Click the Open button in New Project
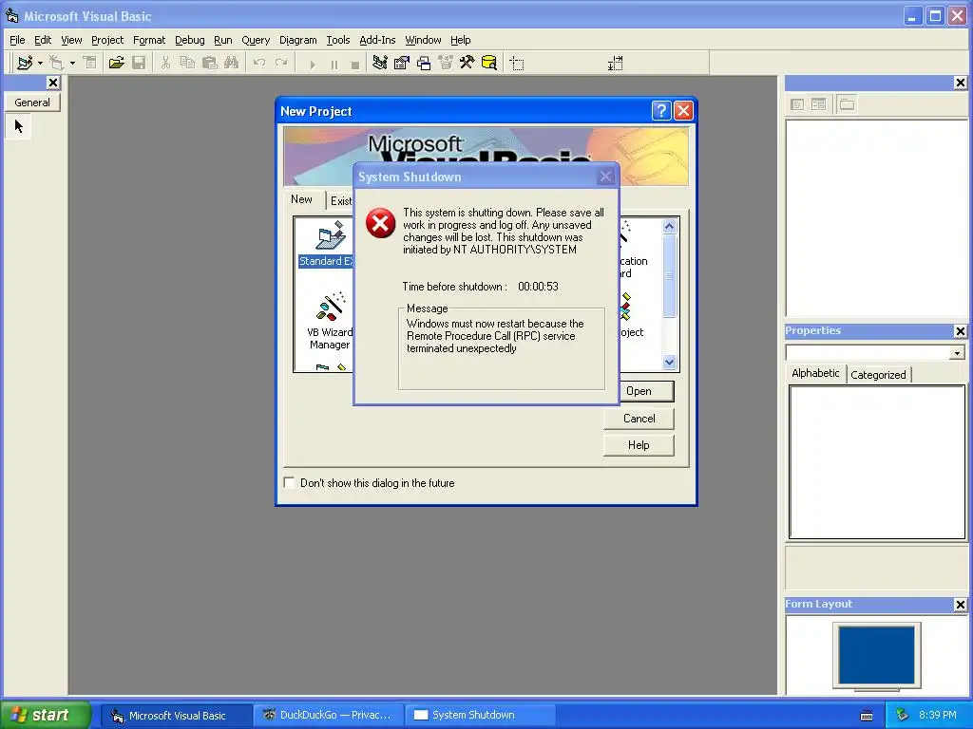The width and height of the screenshot is (973, 729). 646,391
